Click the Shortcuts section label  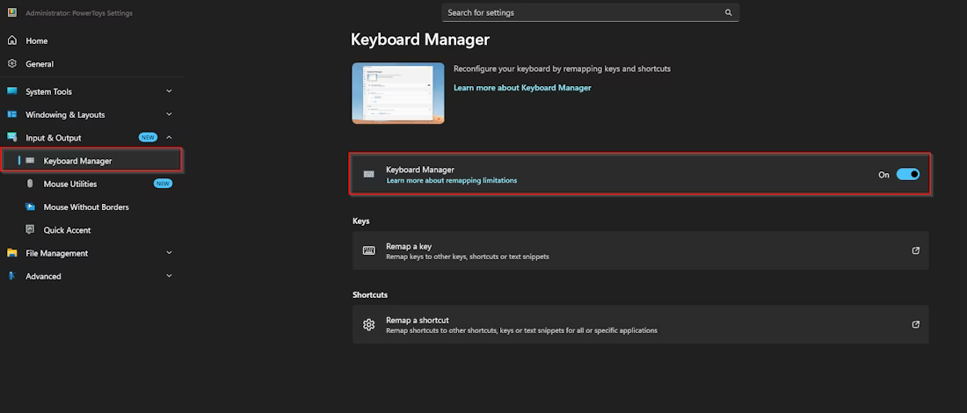point(370,294)
